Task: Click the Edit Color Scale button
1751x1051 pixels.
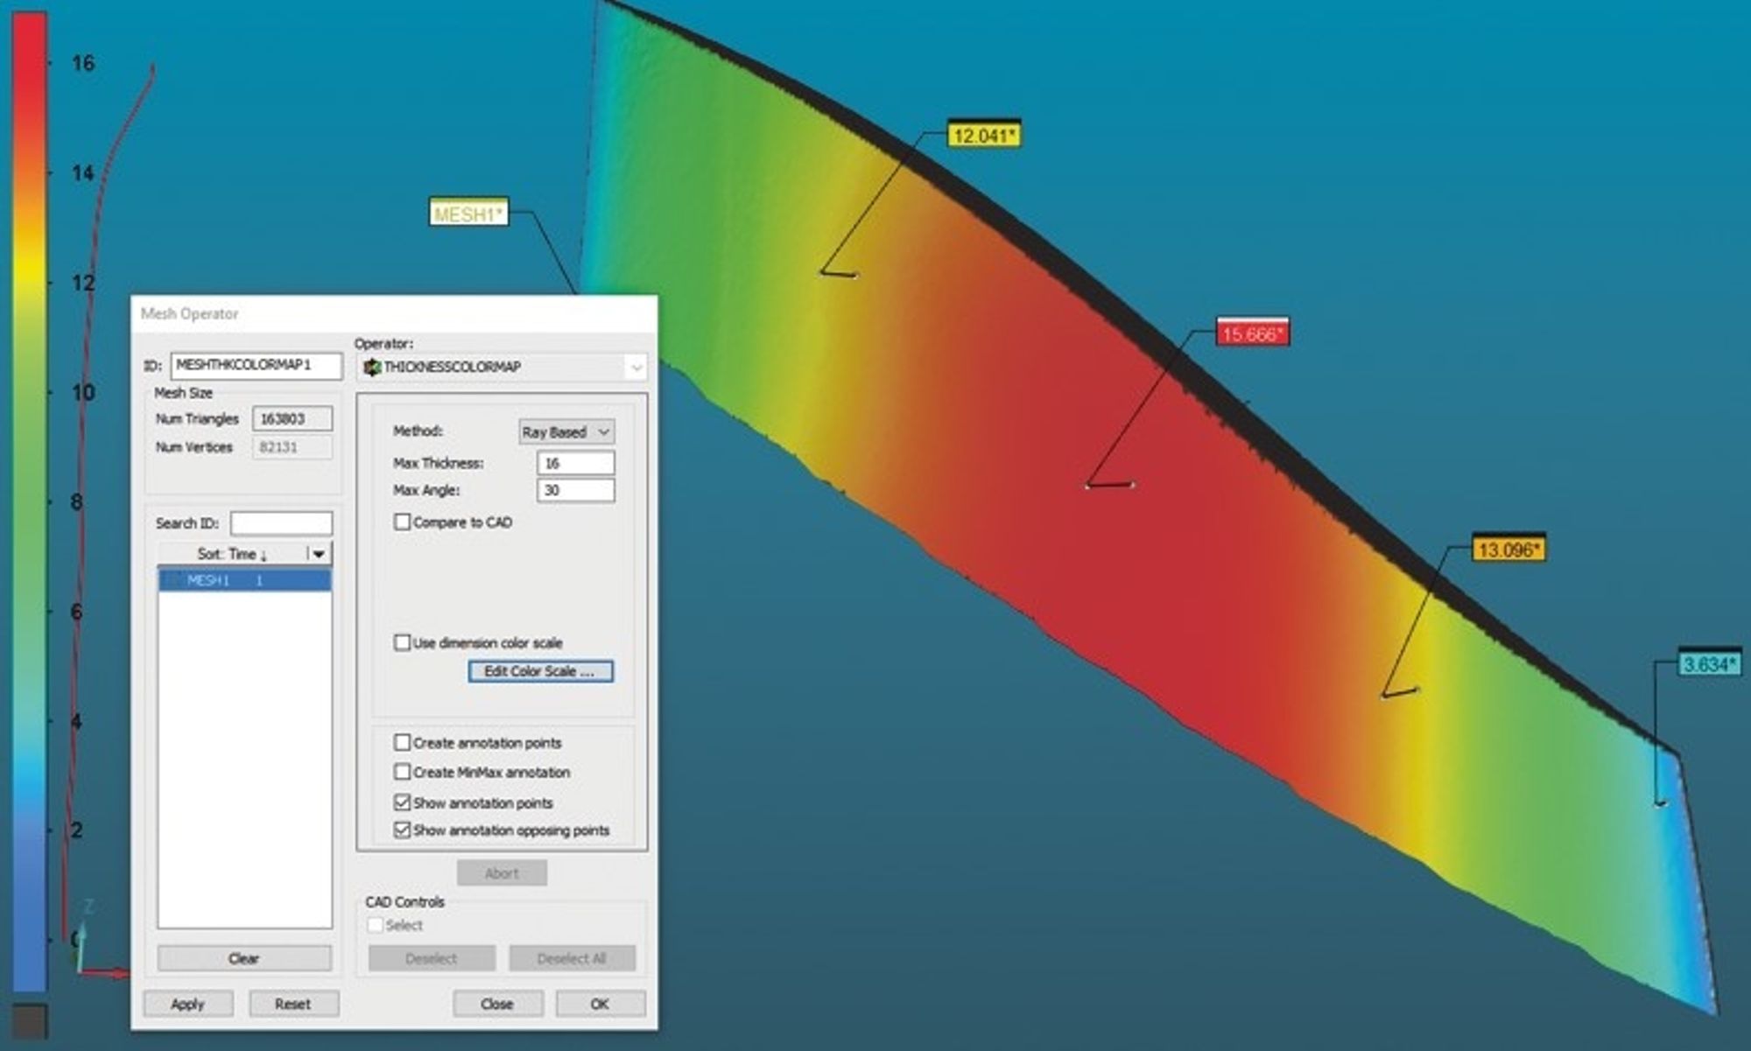Action: point(540,671)
